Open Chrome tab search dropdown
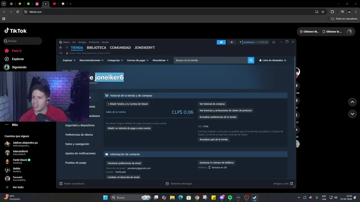360x202 pixels. (x=4, y=4)
